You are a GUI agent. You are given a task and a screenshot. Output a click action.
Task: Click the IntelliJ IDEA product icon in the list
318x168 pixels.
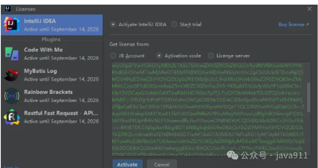click(x=12, y=25)
